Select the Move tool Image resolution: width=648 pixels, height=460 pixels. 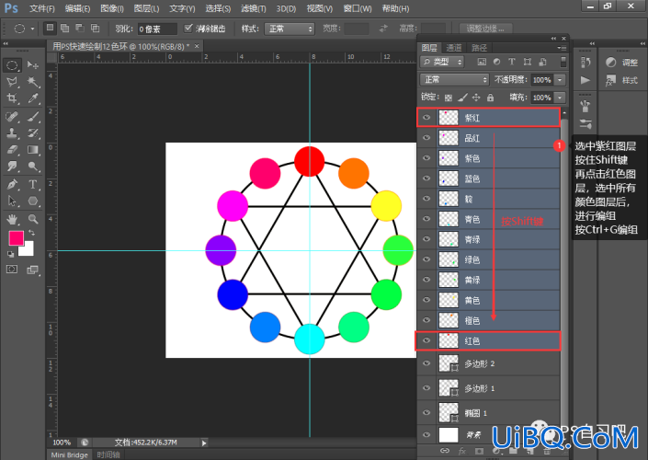pyautogui.click(x=33, y=65)
